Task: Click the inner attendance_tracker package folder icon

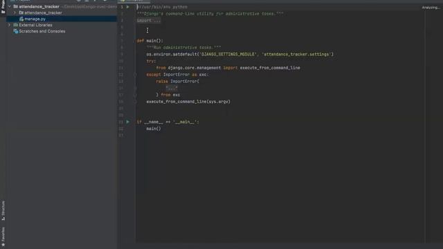Action: [x=21, y=12]
